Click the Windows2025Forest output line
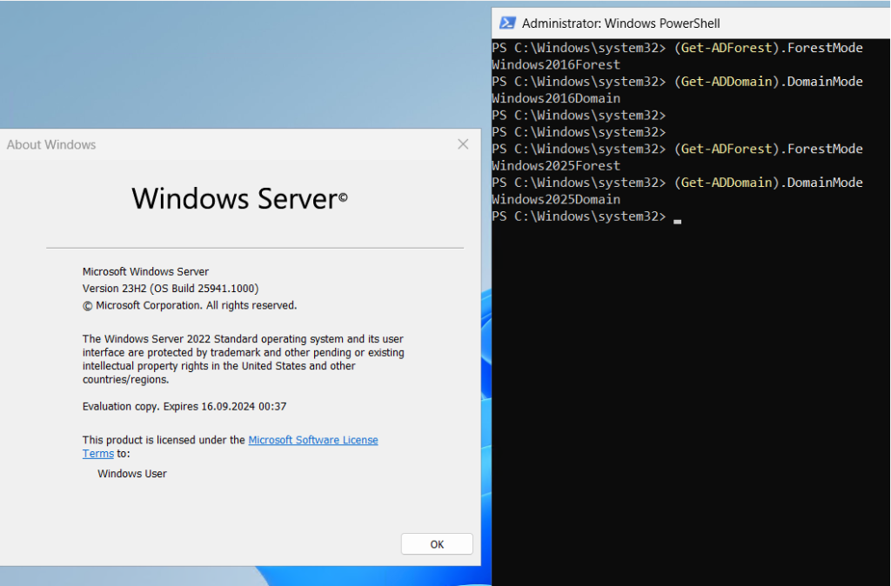 click(556, 165)
